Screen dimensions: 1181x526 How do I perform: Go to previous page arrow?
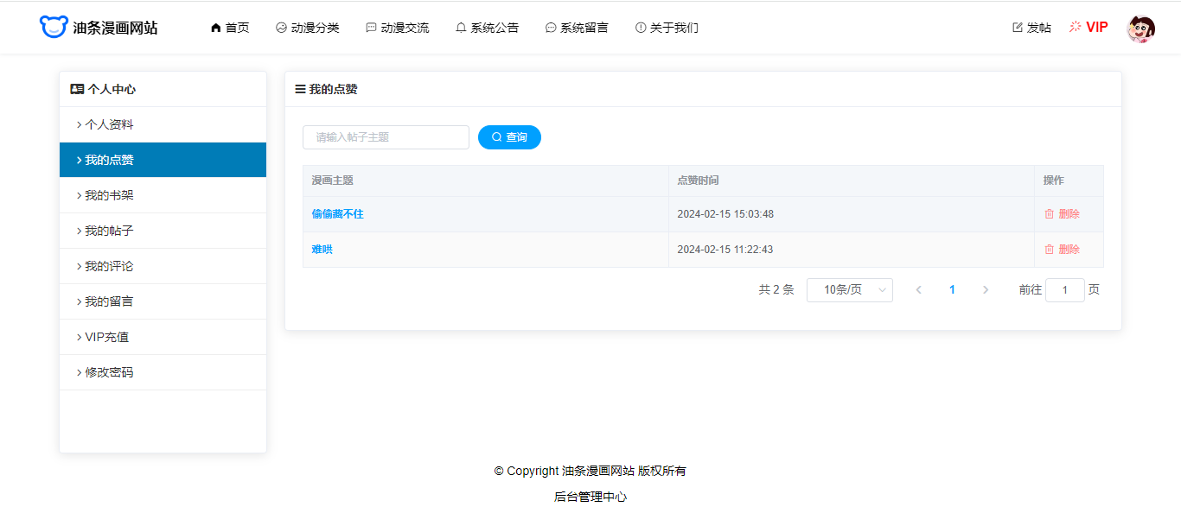[918, 290]
